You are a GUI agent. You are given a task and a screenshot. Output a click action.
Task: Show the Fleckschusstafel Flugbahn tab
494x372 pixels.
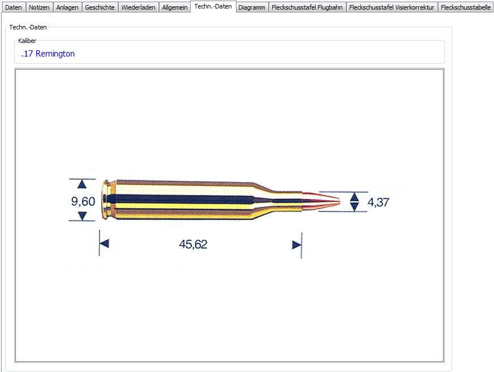tap(307, 7)
